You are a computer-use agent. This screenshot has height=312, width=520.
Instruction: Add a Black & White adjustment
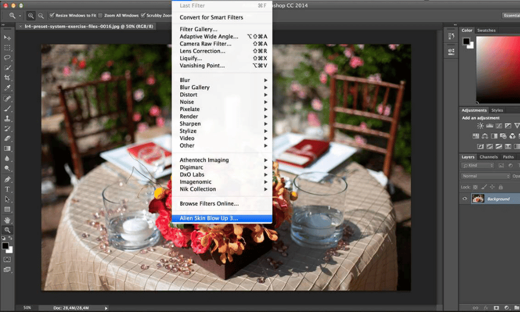click(x=494, y=136)
